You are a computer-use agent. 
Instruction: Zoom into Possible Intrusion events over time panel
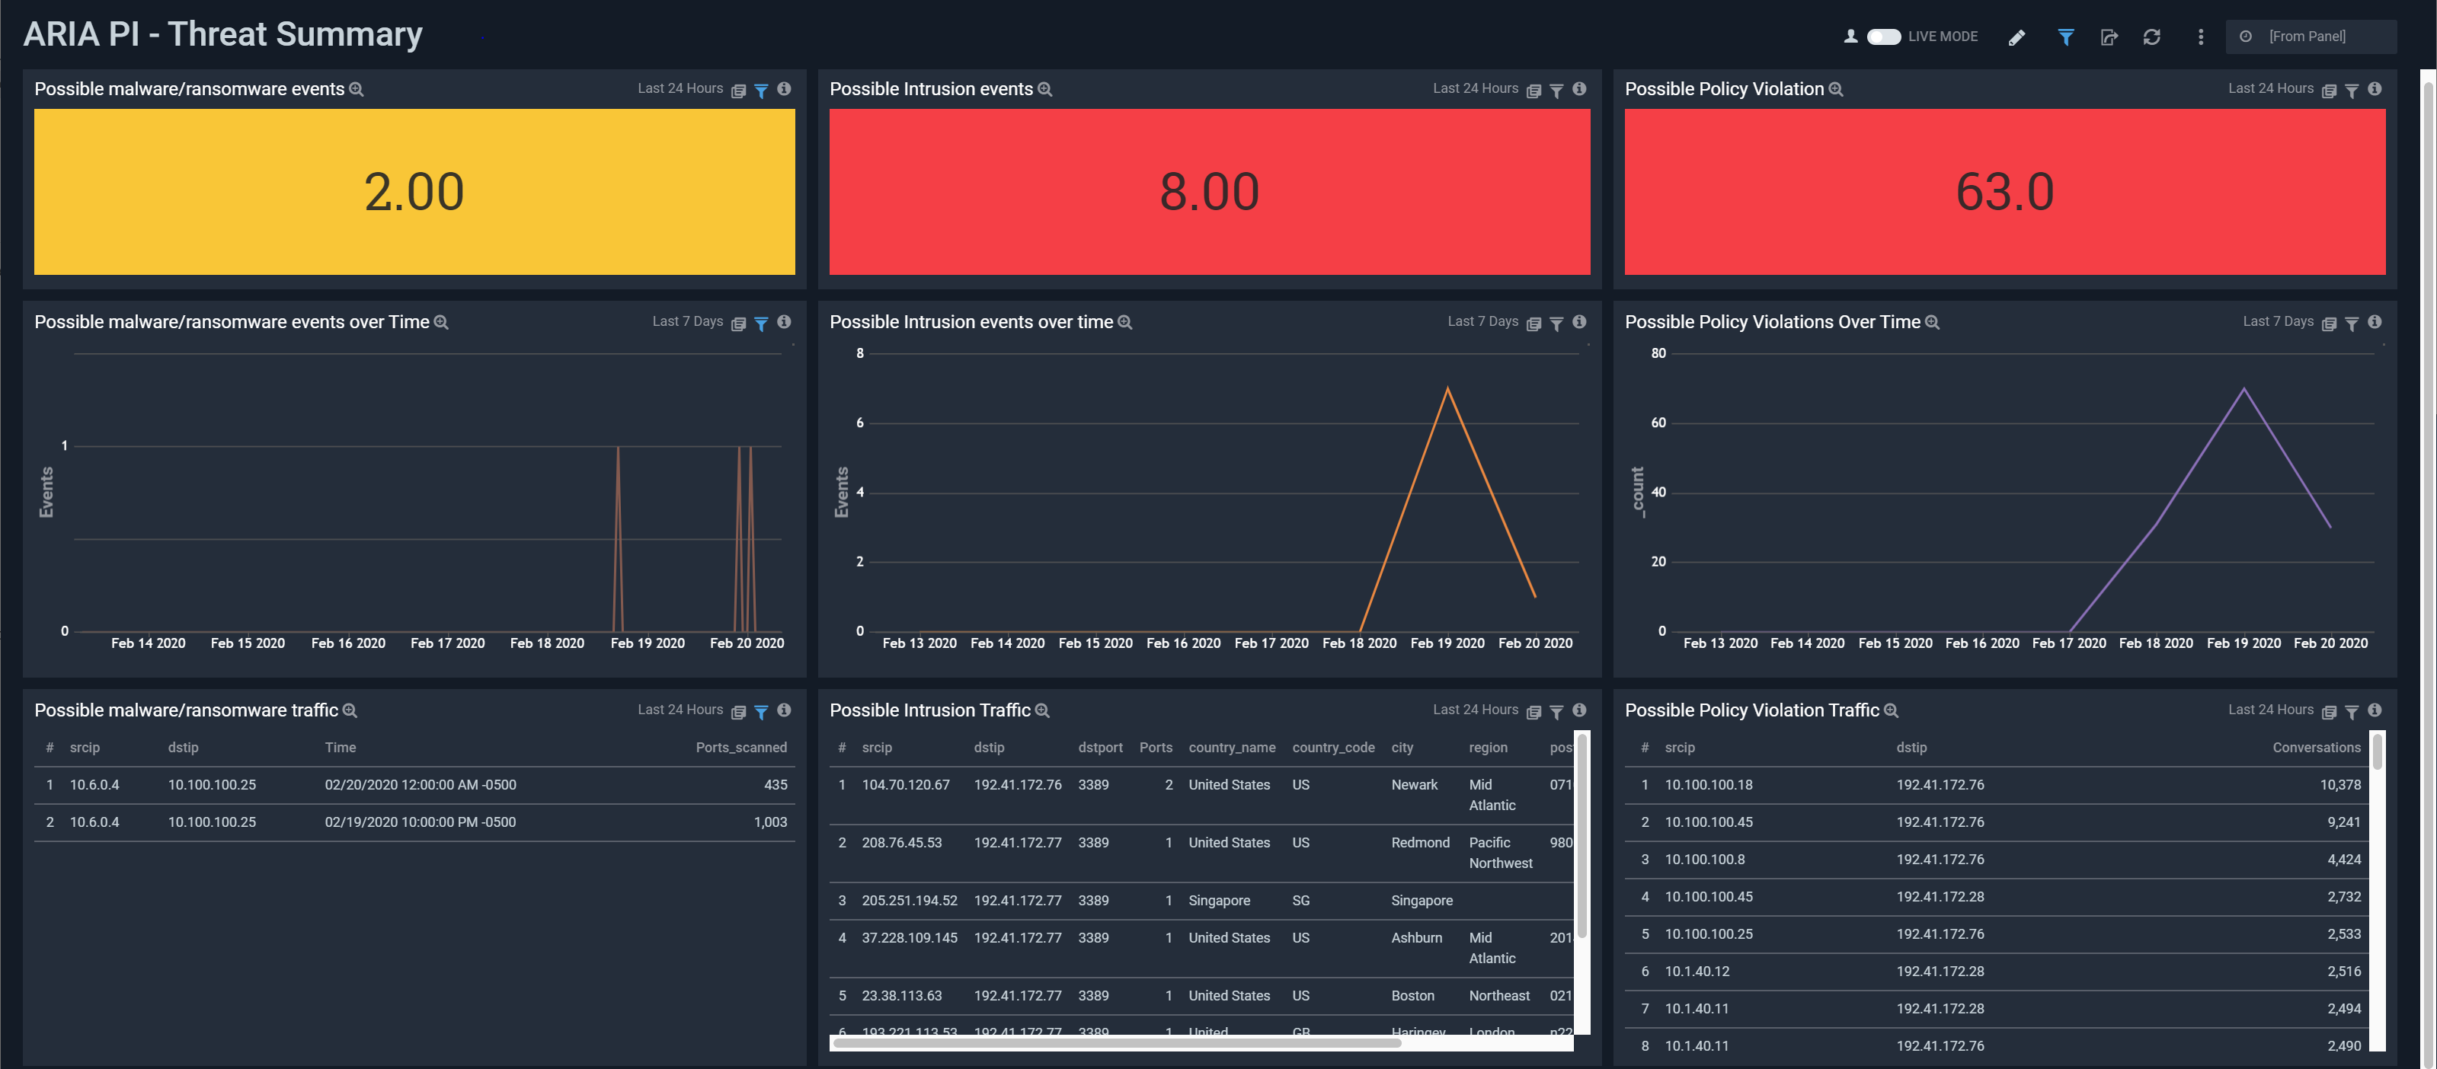(x=1125, y=322)
